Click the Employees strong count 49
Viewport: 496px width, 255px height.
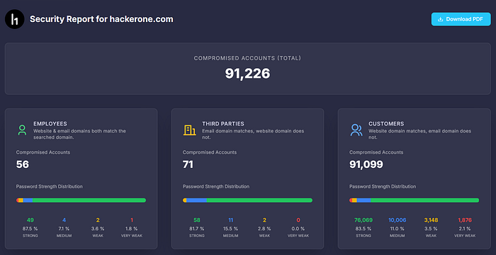point(30,220)
